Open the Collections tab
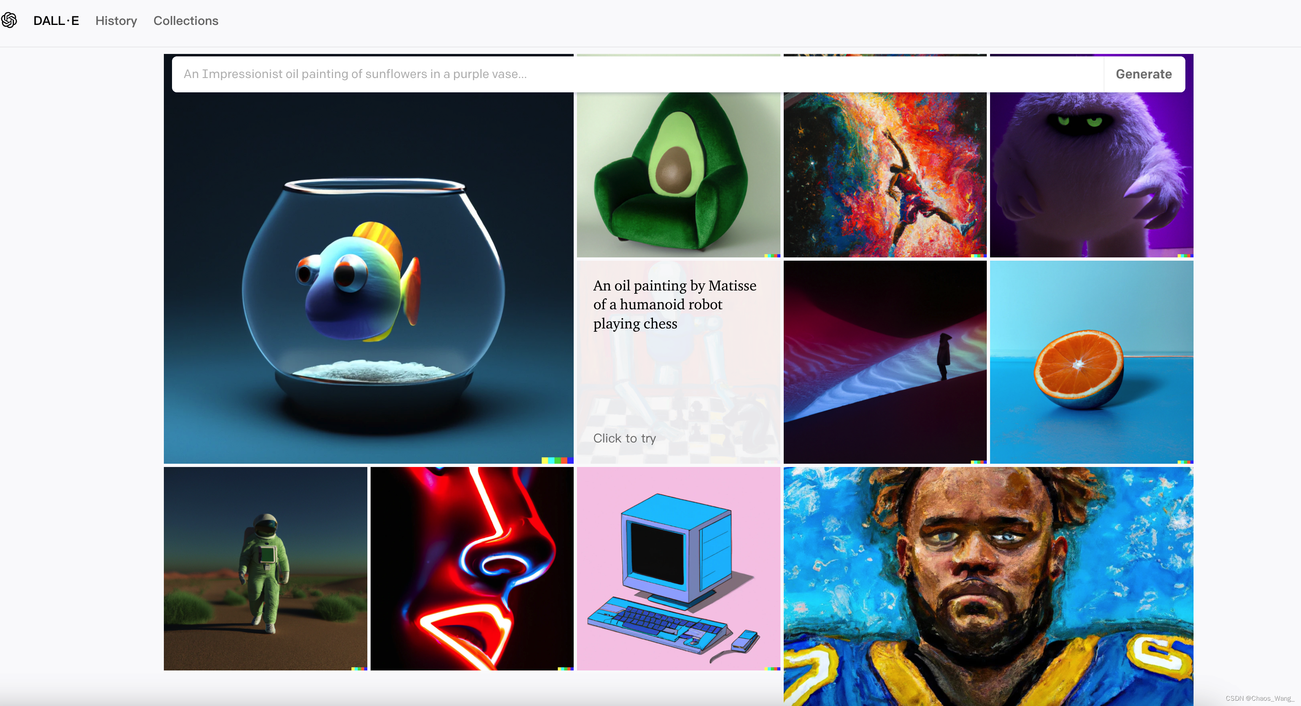 [186, 20]
